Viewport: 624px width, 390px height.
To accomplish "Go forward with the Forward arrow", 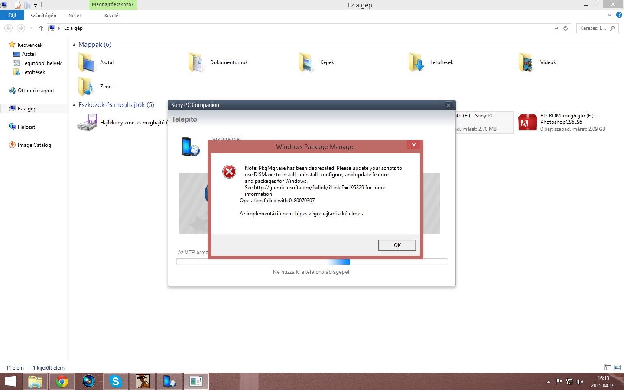I will pos(20,28).
